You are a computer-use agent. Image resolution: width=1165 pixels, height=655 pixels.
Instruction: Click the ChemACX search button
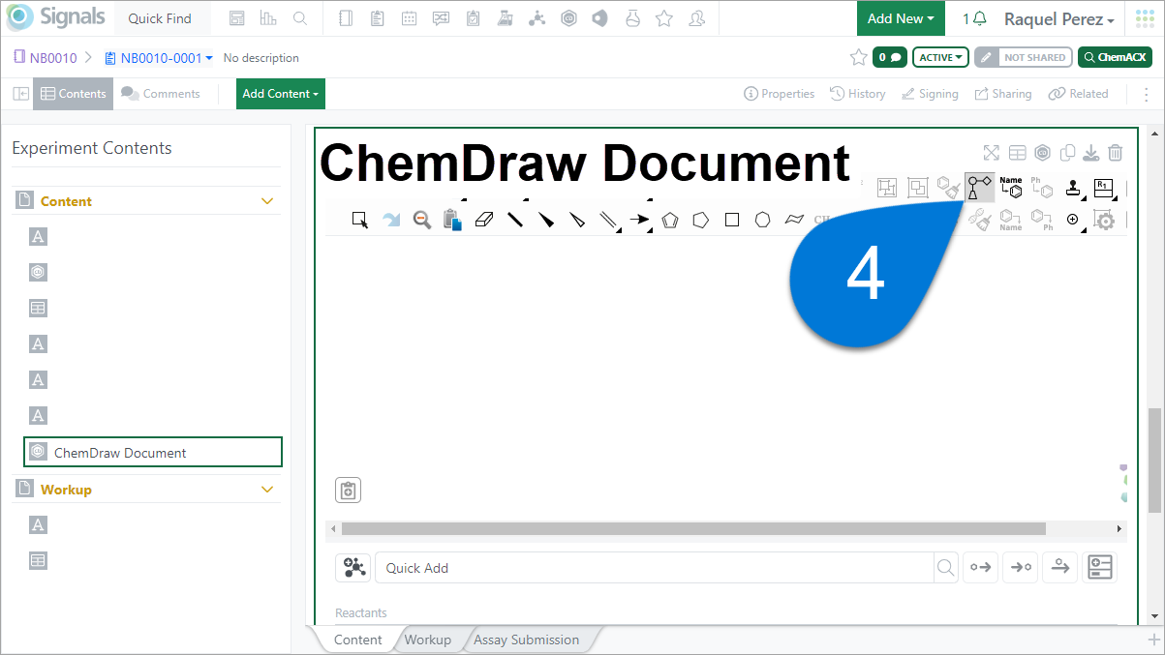[1115, 57]
